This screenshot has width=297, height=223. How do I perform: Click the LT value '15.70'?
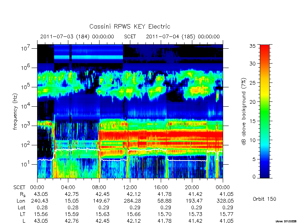(x=164, y=214)
